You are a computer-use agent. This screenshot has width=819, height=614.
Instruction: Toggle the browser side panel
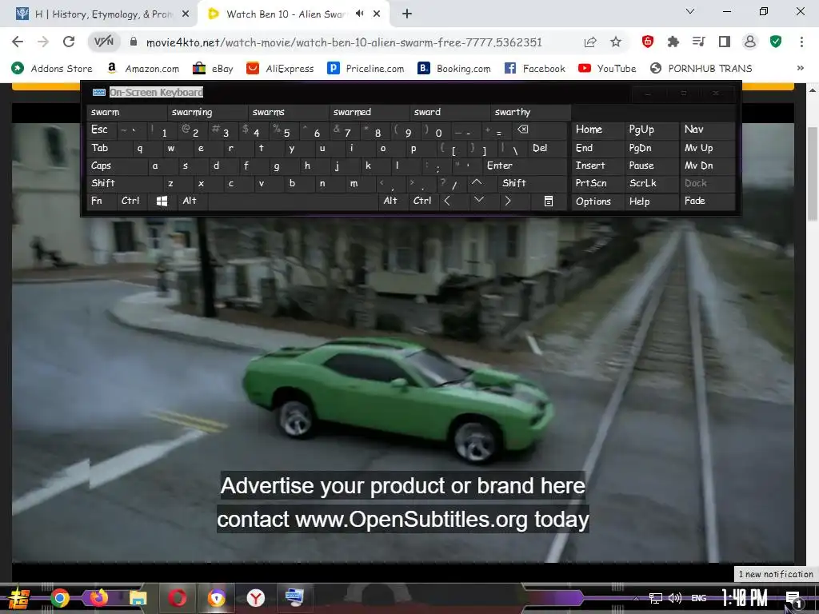(725, 42)
